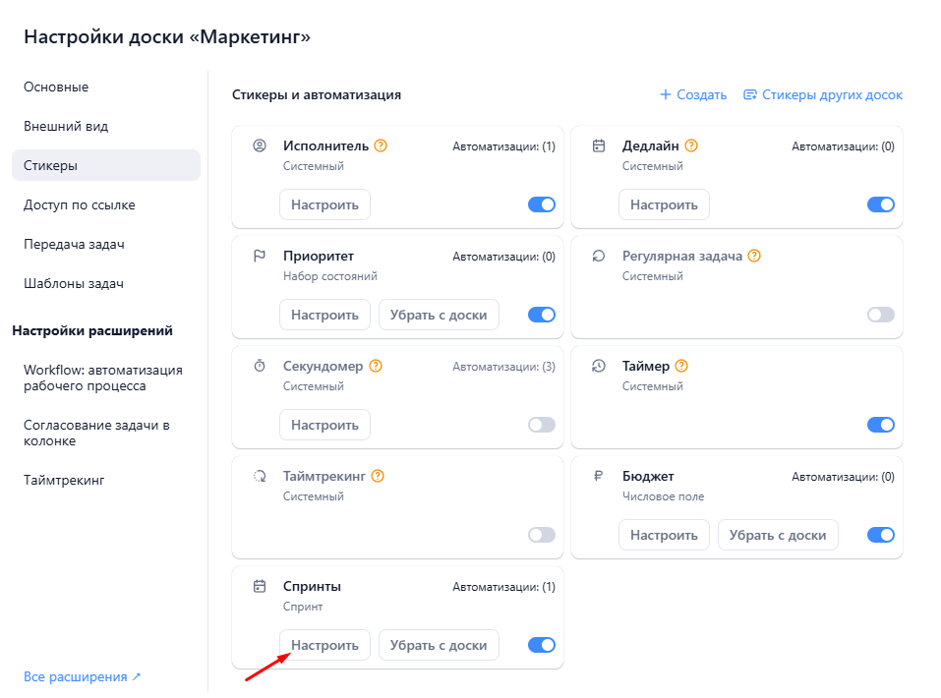The width and height of the screenshot is (941, 698).
Task: Open the Внешний вид settings section
Action: point(66,127)
